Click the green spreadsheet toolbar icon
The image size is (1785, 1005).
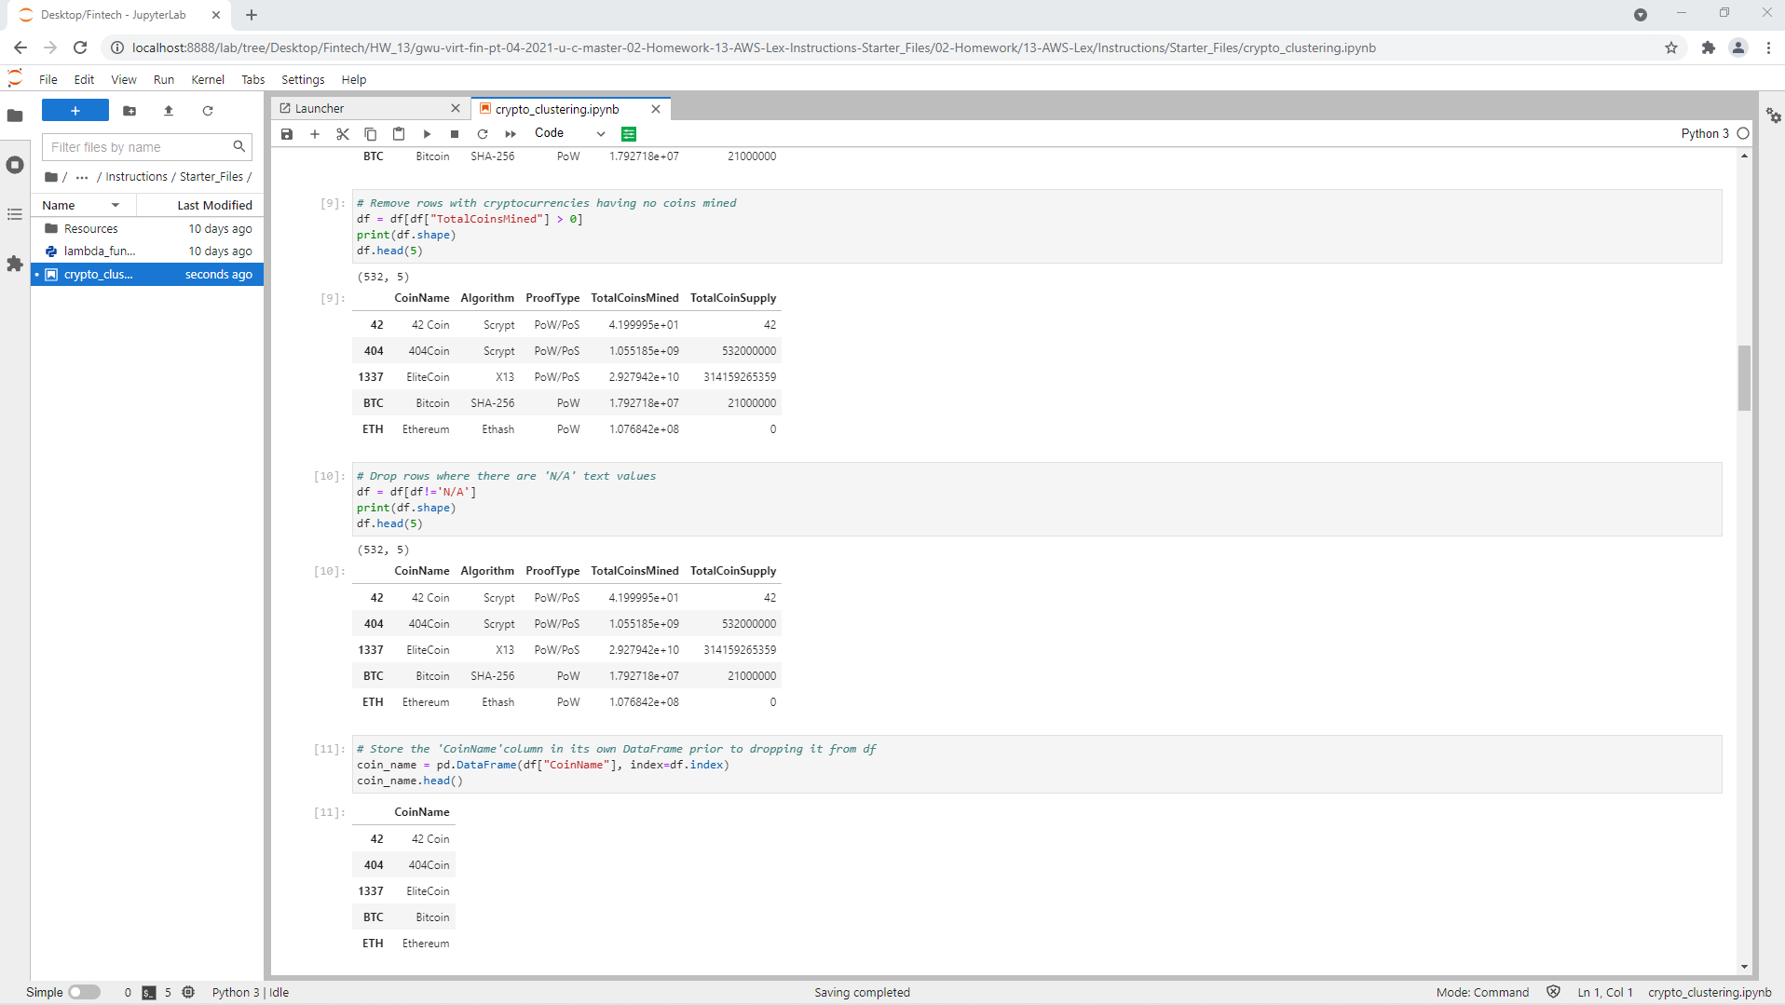point(629,134)
